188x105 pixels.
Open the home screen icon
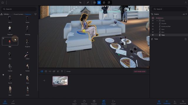pyautogui.click(x=3, y=3)
